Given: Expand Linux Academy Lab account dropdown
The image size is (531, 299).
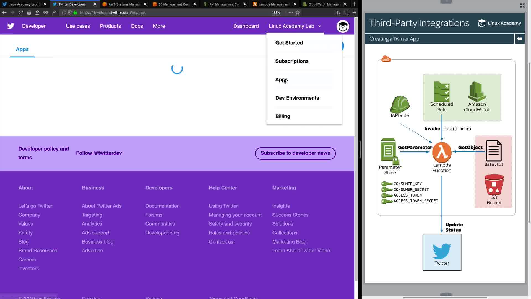Looking at the screenshot, I should pyautogui.click(x=295, y=26).
